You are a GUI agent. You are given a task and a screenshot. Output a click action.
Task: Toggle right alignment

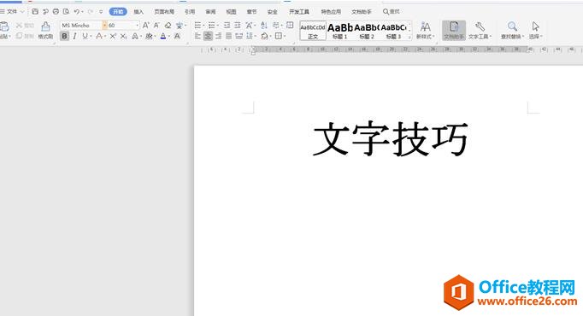pyautogui.click(x=218, y=36)
